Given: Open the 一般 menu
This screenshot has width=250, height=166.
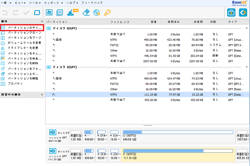Looking at the screenshot, I should click(x=6, y=3).
